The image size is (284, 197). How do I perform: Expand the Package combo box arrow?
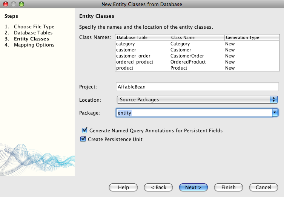[x=275, y=112]
